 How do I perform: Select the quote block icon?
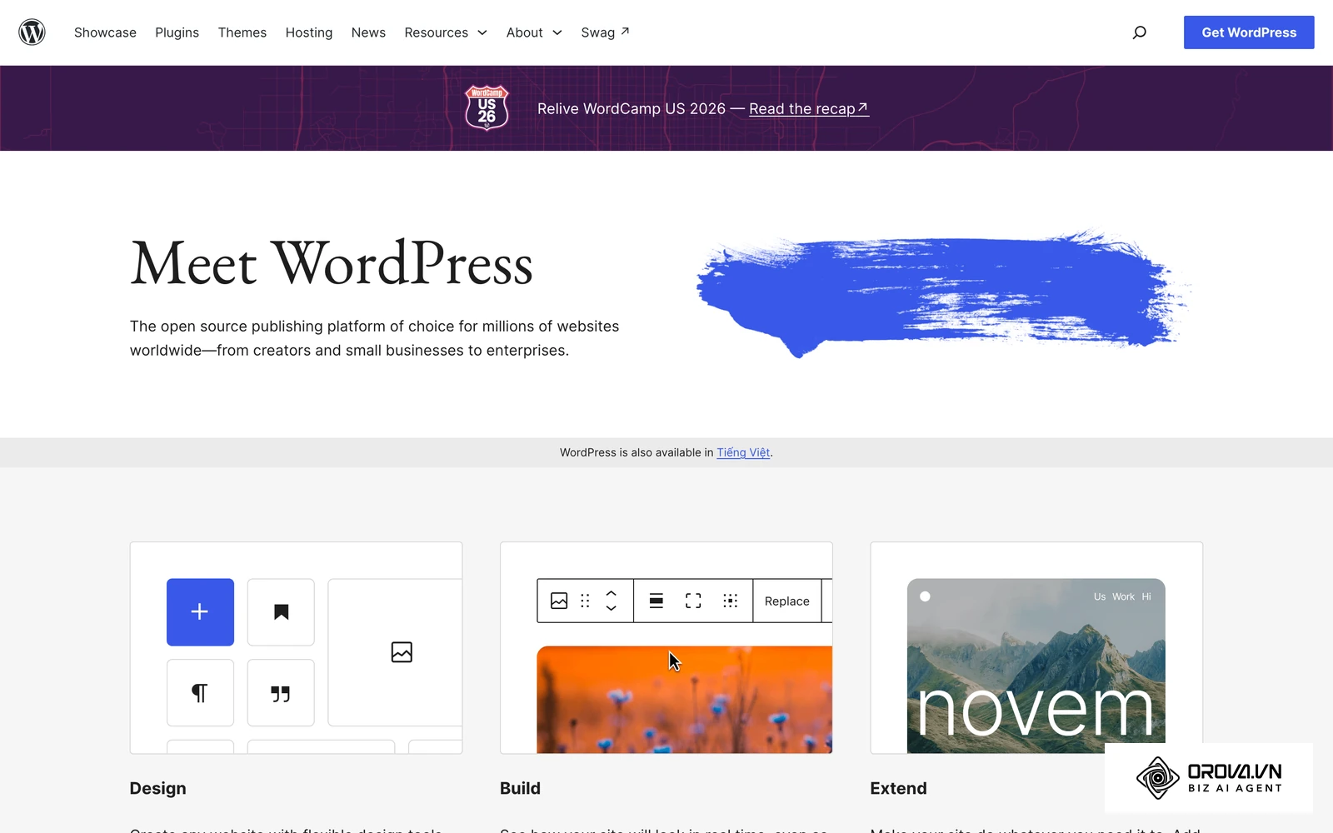coord(281,693)
